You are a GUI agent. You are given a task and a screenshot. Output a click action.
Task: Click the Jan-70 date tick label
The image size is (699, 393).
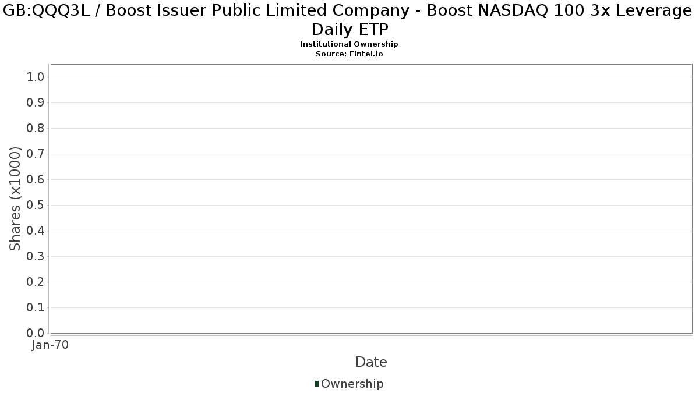pos(51,345)
